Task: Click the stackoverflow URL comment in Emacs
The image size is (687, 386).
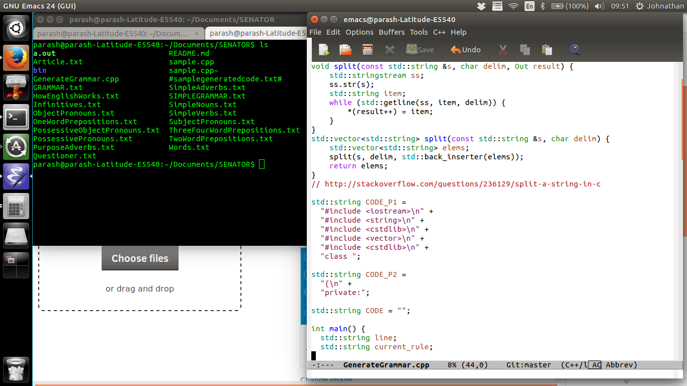Action: [x=456, y=184]
